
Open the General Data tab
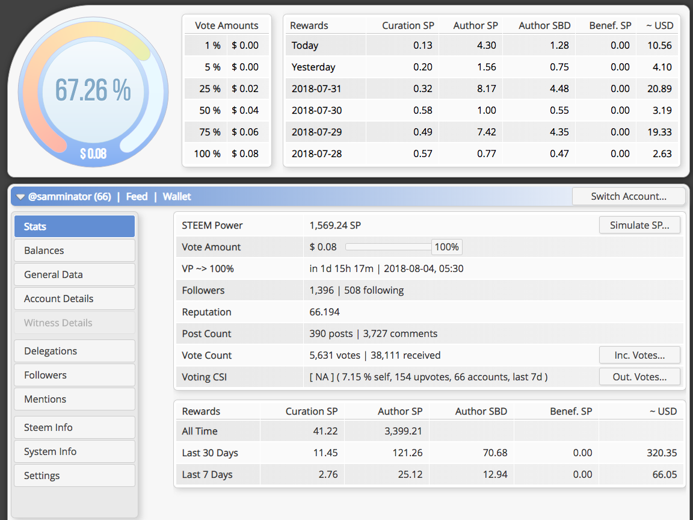[75, 274]
